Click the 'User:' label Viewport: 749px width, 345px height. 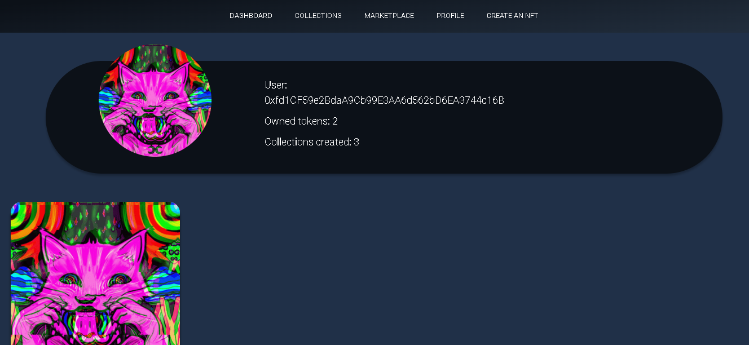(x=276, y=85)
